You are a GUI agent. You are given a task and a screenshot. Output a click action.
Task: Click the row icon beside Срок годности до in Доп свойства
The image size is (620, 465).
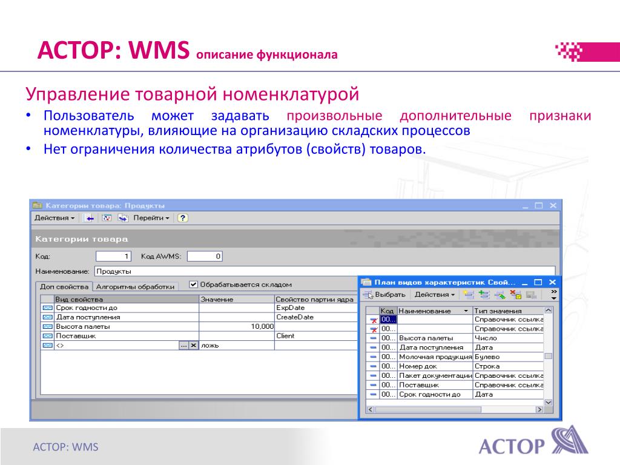click(47, 308)
